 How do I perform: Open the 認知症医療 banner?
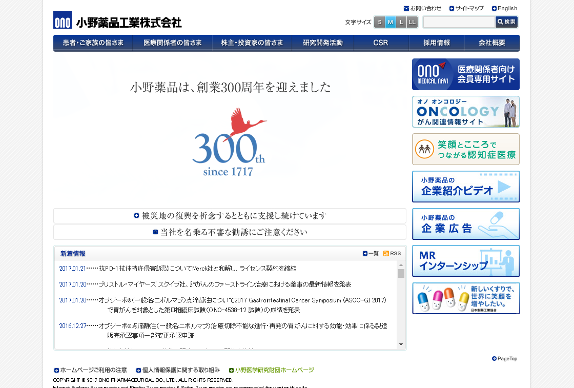[x=466, y=149]
